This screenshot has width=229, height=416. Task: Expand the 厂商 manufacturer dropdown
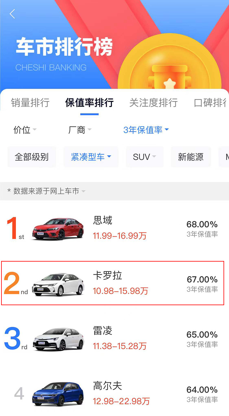pos(80,130)
